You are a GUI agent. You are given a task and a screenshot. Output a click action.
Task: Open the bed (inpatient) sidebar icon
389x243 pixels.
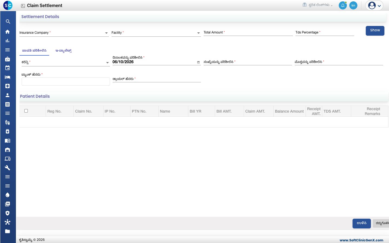pyautogui.click(x=8, y=77)
